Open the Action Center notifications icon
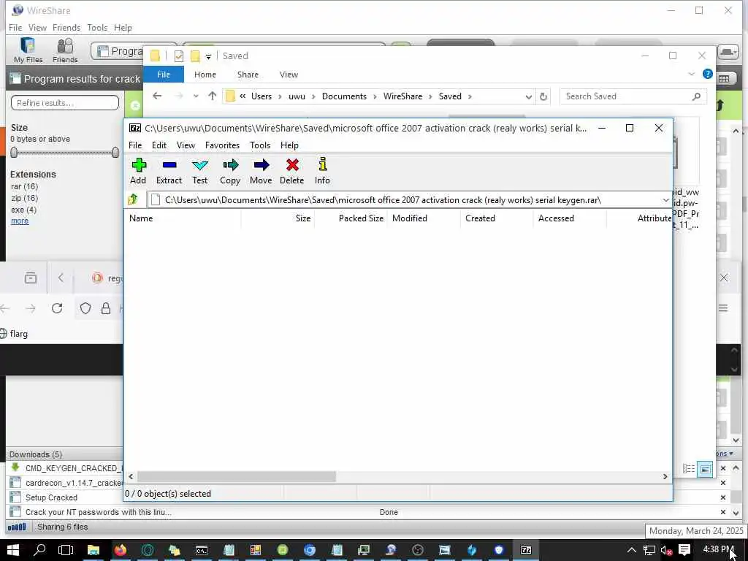748x561 pixels. pos(684,550)
